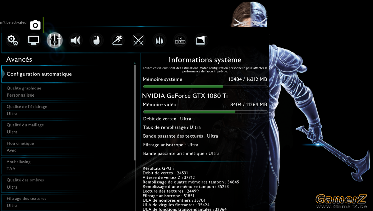The height and width of the screenshot is (211, 373).
Task: Click ULA de fonctions transcendantales : 32964
Action: pyautogui.click(x=184, y=209)
